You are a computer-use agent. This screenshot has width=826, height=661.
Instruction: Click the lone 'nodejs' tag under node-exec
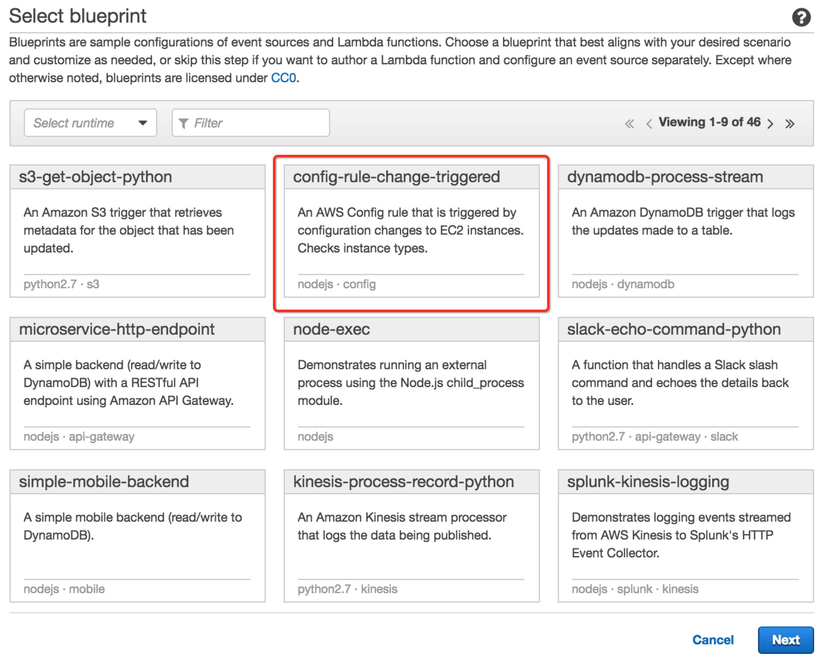point(315,437)
